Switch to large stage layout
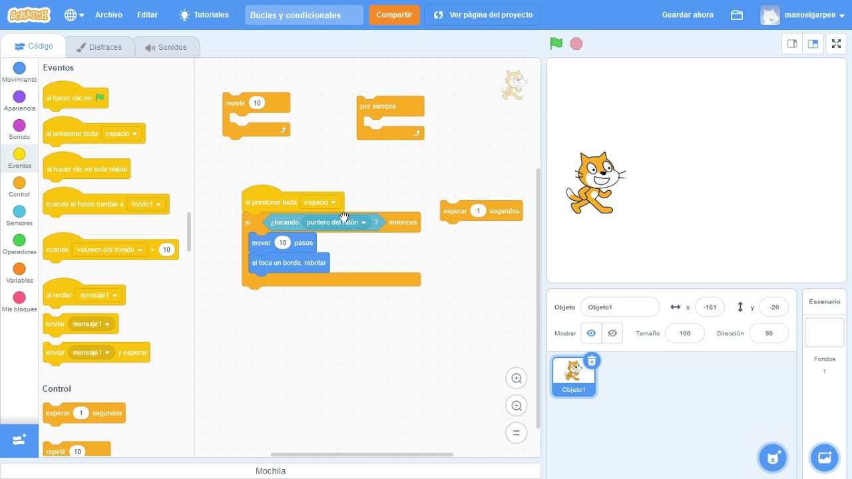852x479 pixels. coord(813,44)
